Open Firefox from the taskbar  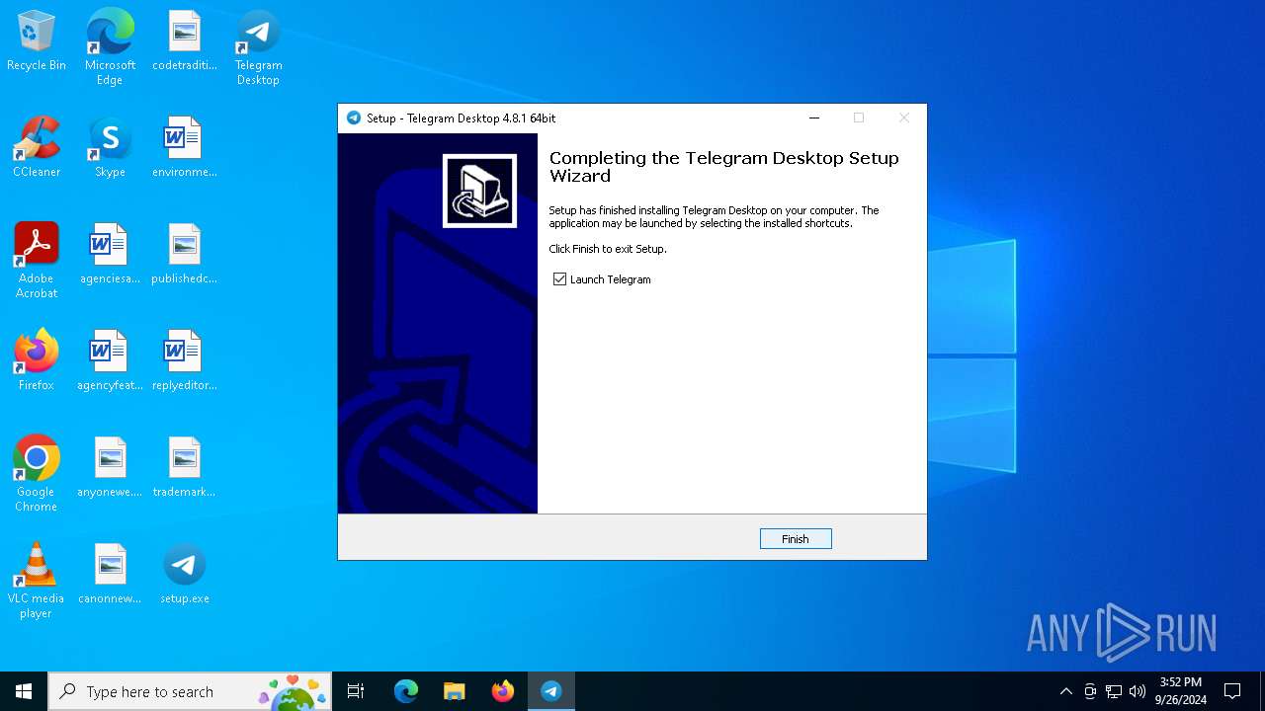click(x=502, y=691)
